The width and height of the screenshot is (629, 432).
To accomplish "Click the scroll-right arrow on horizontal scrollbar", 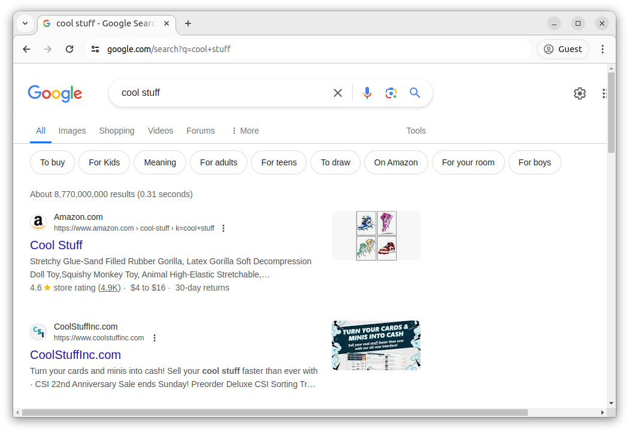I will pos(602,412).
